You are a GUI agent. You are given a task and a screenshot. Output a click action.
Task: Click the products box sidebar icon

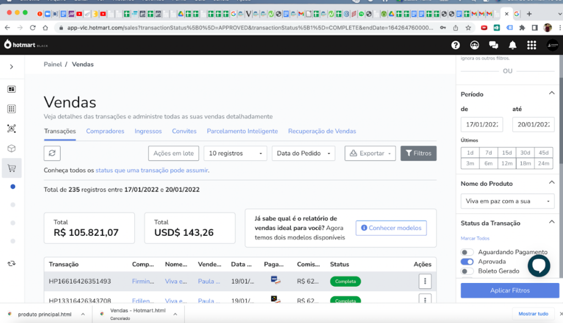click(x=12, y=149)
